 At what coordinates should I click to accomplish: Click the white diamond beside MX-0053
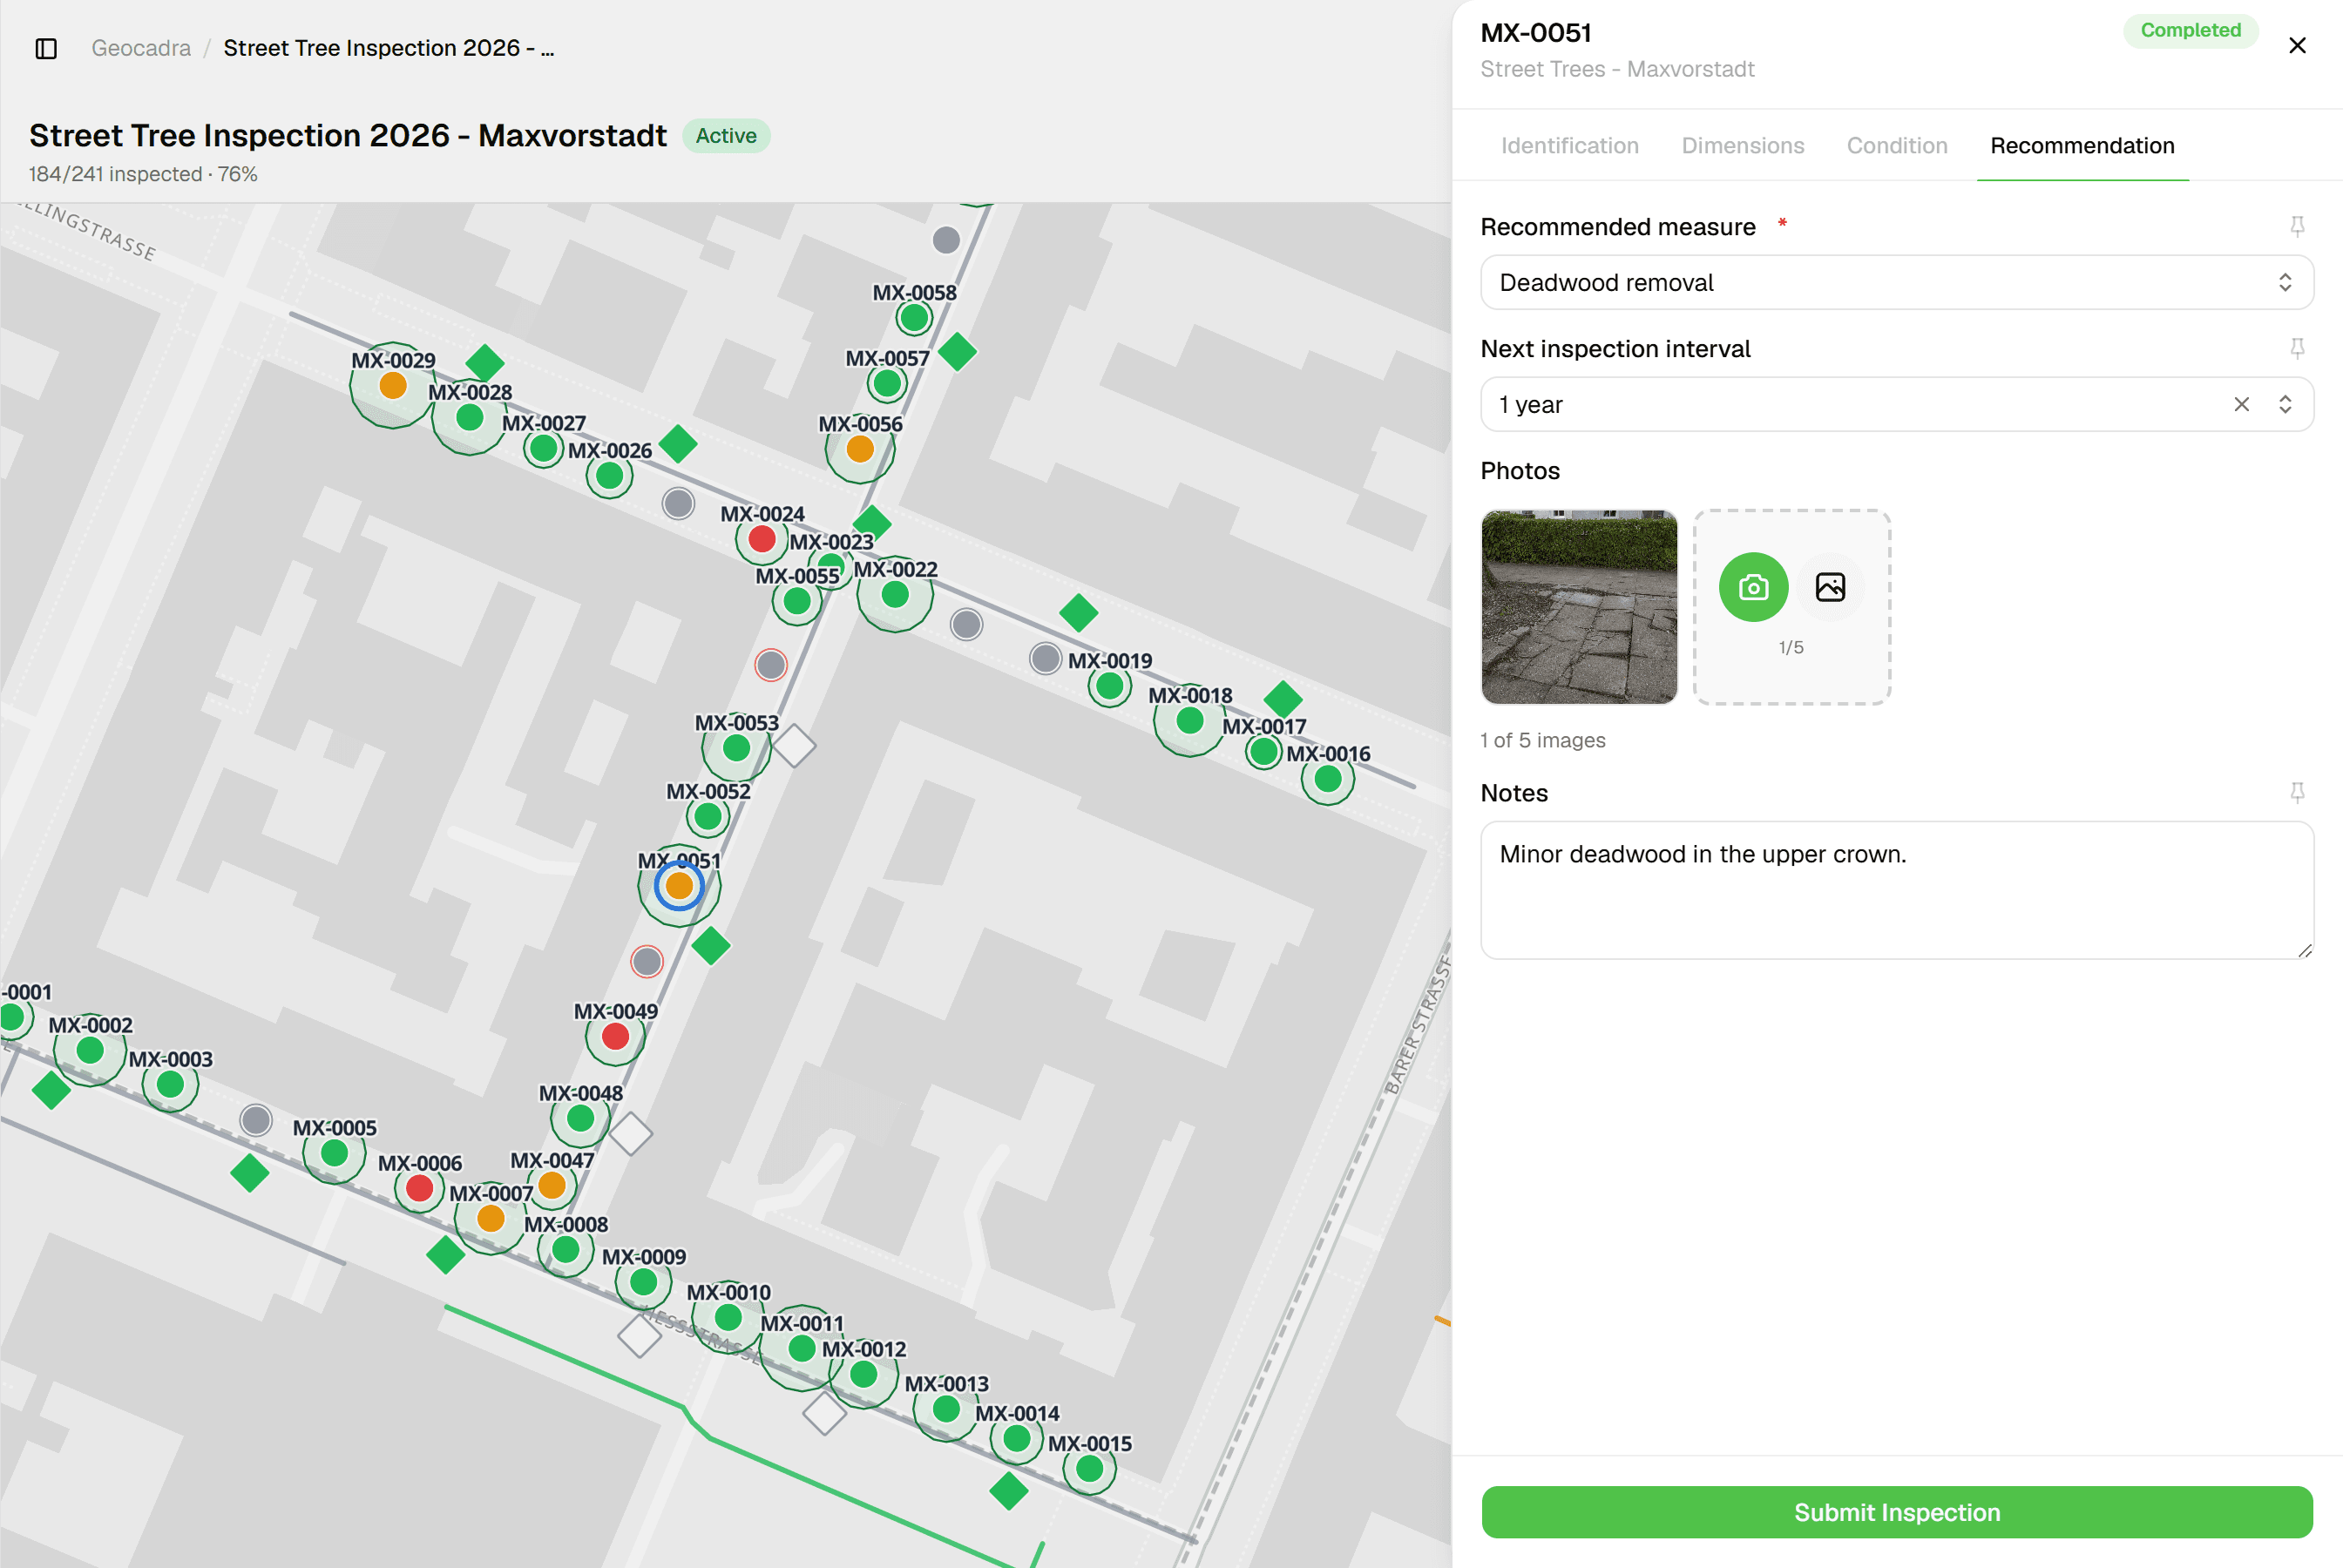click(x=795, y=746)
